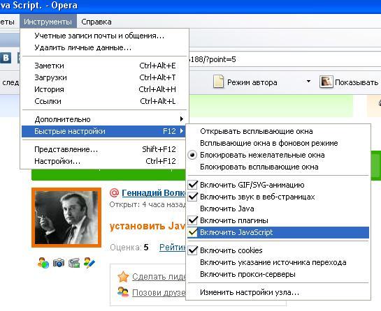Select Всплывающие окна в фоновом режиме
The image size is (381, 311).
278,143
